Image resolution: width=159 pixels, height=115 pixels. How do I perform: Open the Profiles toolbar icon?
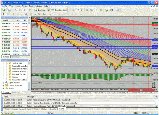click(10, 10)
